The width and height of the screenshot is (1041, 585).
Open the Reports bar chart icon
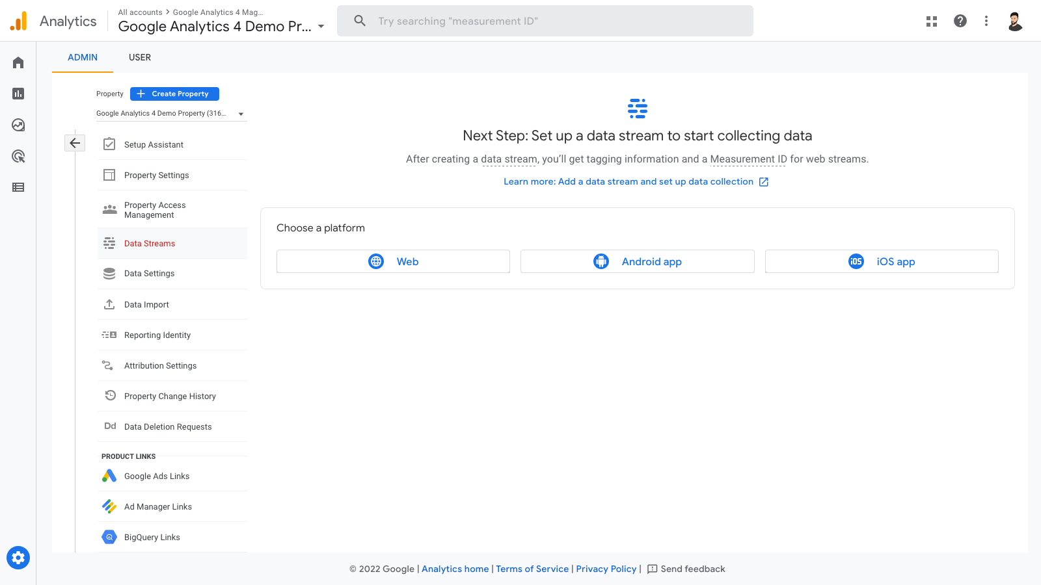pyautogui.click(x=18, y=94)
